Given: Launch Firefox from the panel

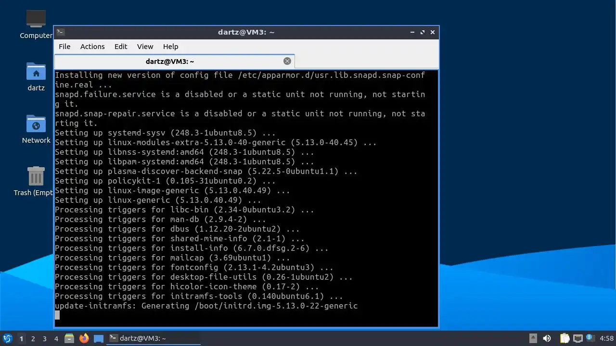Looking at the screenshot, I should coord(84,338).
